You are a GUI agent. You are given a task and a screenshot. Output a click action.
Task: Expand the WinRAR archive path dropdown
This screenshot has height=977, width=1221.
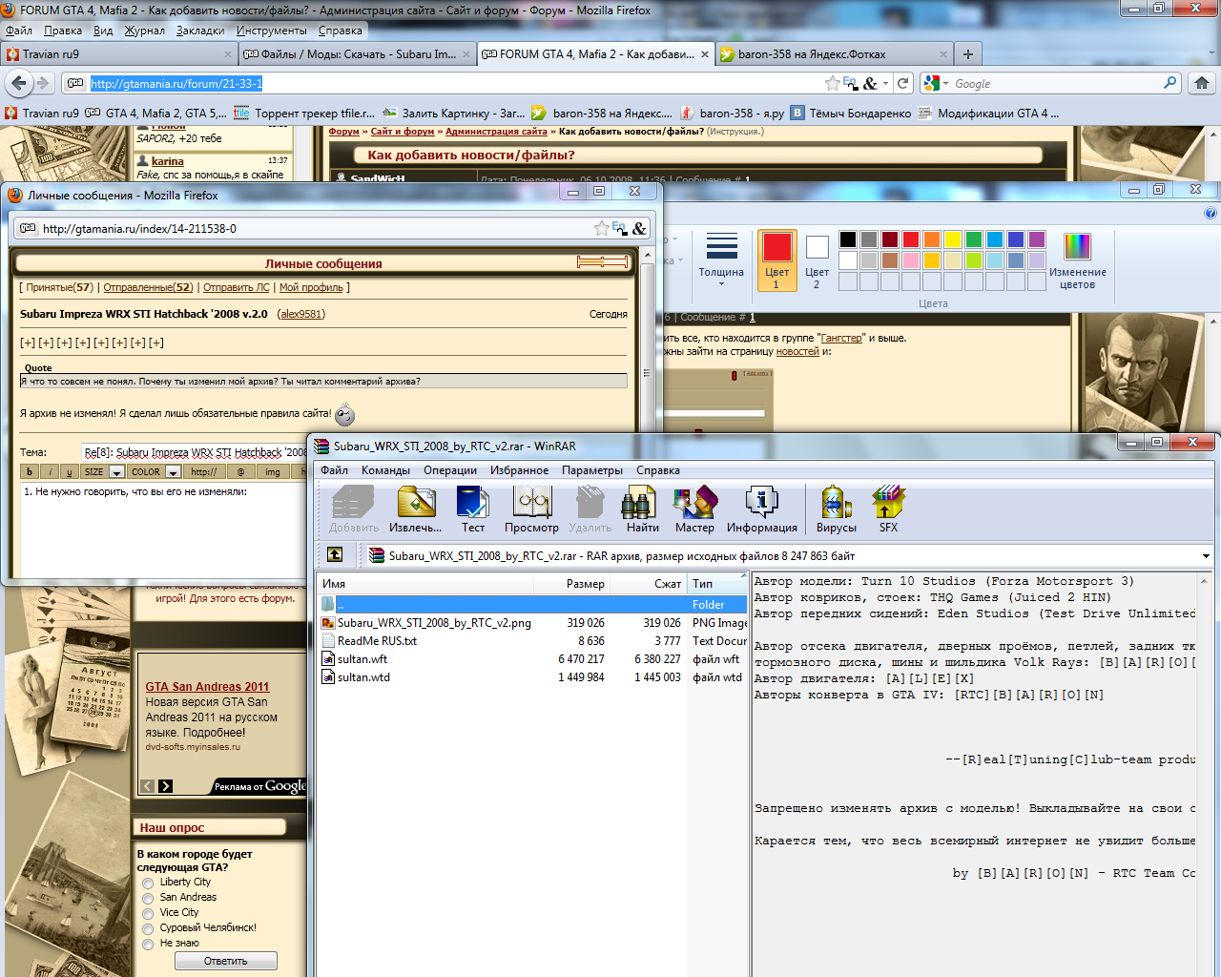pos(1206,556)
